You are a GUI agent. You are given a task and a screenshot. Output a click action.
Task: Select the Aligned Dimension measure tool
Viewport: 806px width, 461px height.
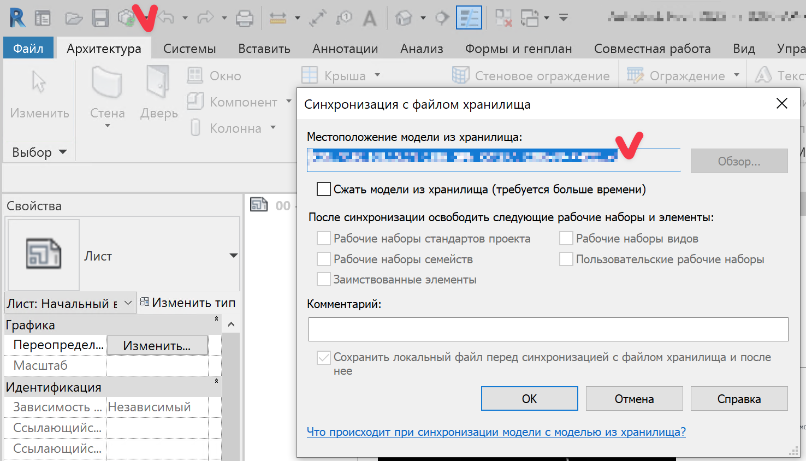point(278,19)
